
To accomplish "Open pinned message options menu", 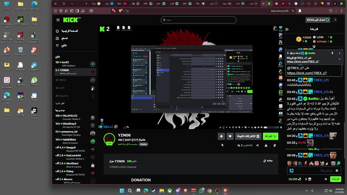I will point(339,53).
